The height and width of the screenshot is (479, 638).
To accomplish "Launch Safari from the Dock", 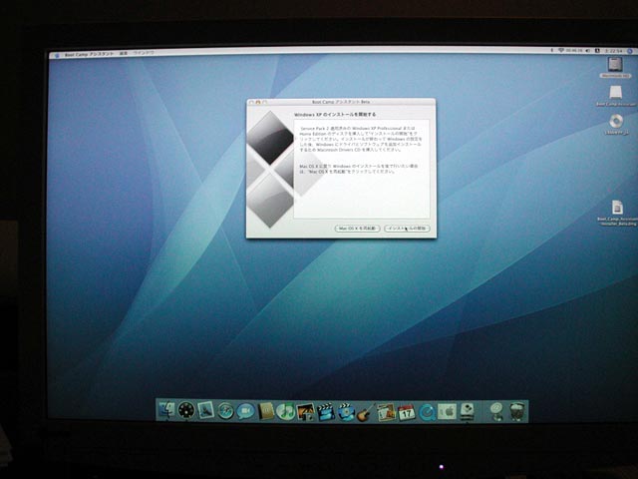I will [x=225, y=410].
